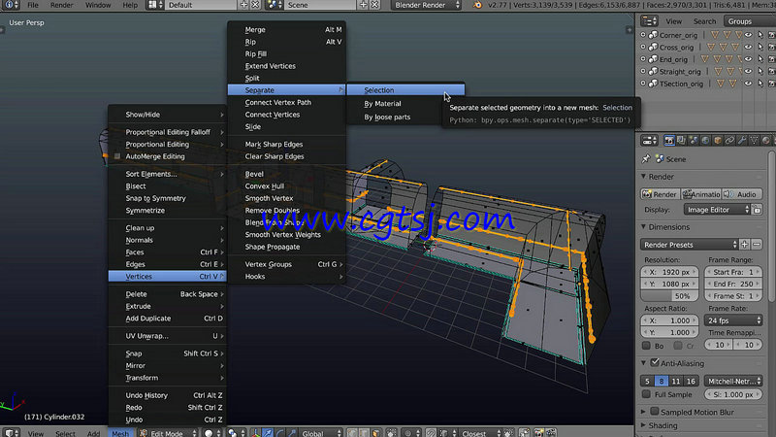Select the translate manipulator arrow icon
The height and width of the screenshot is (437, 776).
(x=268, y=433)
